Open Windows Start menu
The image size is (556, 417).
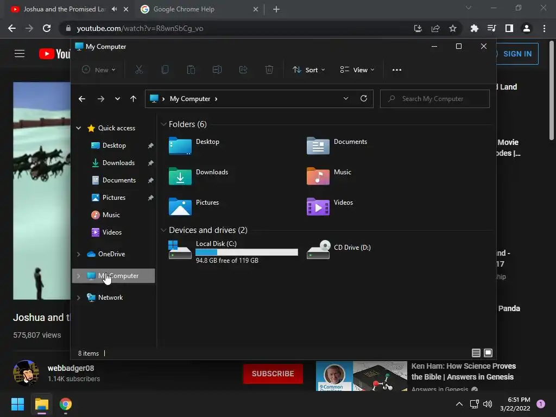point(17,404)
